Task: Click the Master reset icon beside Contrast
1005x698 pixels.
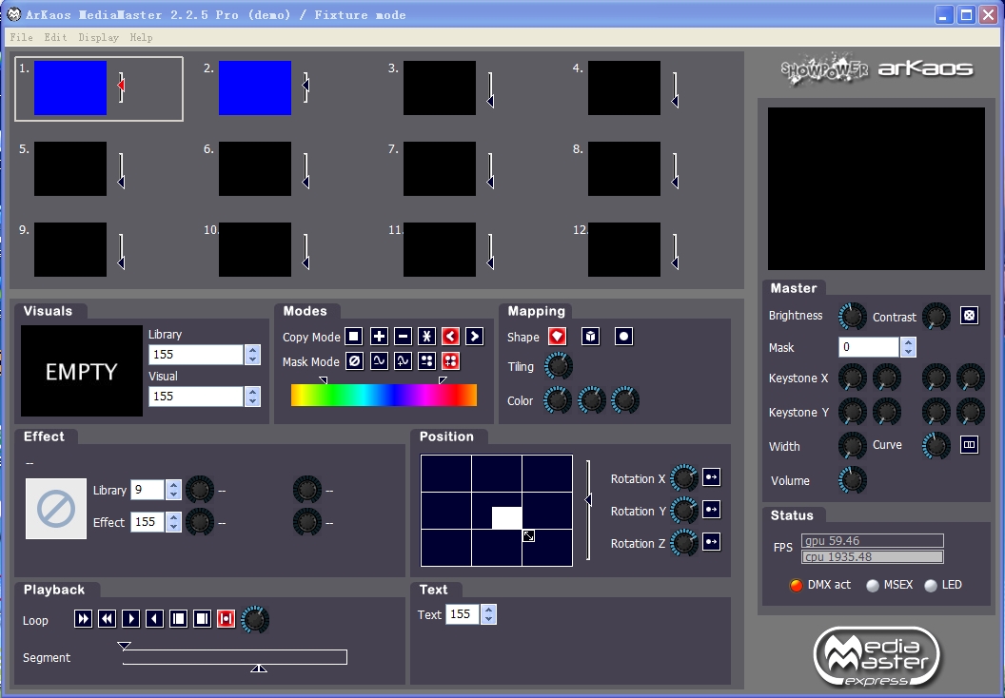Action: [x=969, y=315]
